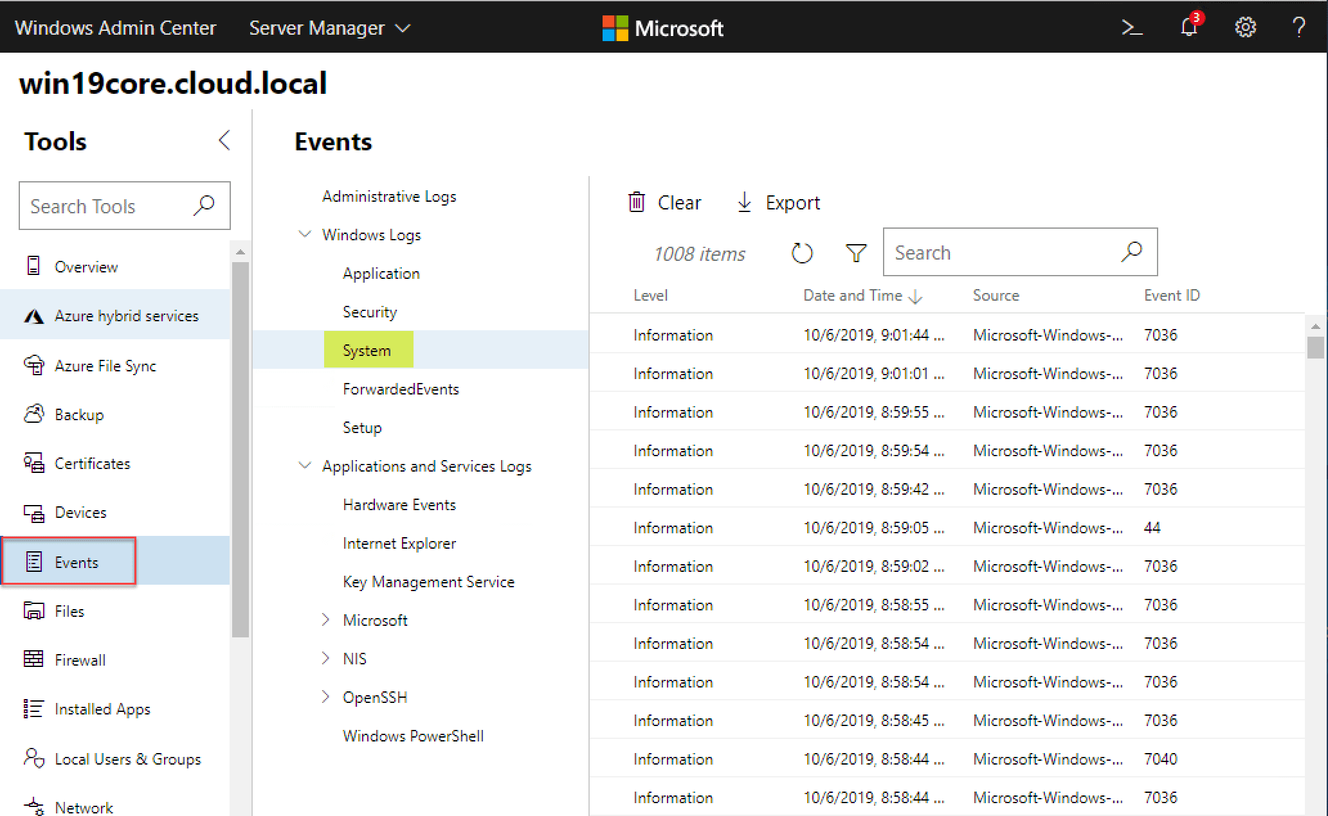Select the Application log

(x=381, y=273)
